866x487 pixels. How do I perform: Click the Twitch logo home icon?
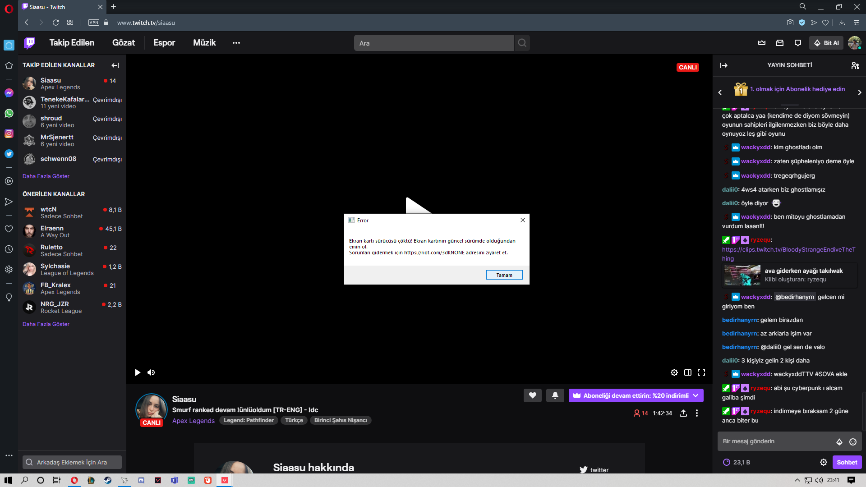click(x=29, y=43)
